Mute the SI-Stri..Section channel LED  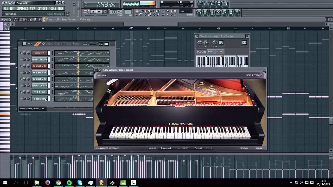pos(21,59)
